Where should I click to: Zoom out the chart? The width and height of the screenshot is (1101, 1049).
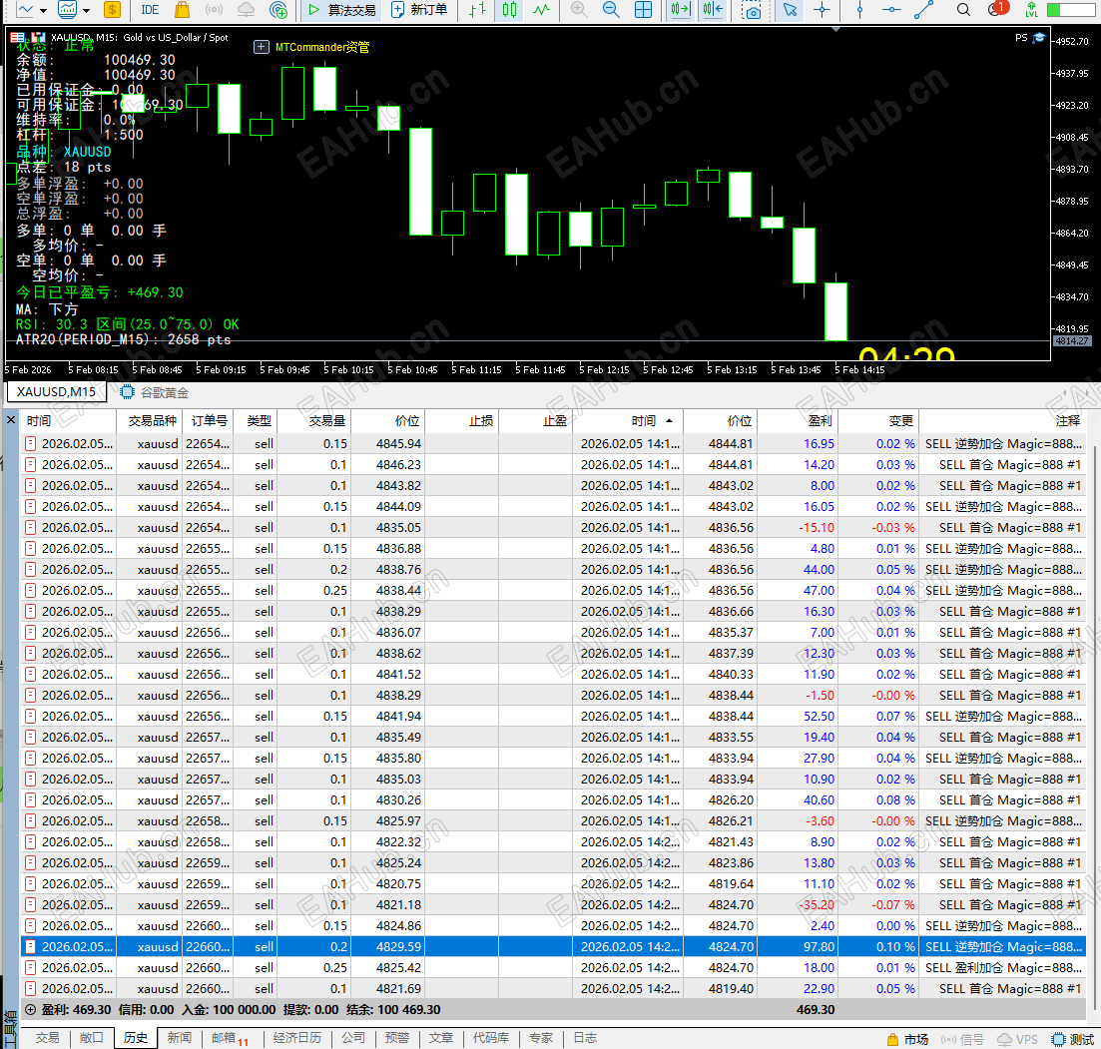(611, 10)
